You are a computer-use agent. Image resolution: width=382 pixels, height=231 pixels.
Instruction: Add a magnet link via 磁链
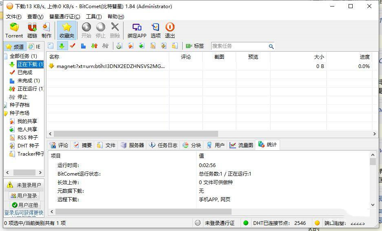(x=32, y=30)
